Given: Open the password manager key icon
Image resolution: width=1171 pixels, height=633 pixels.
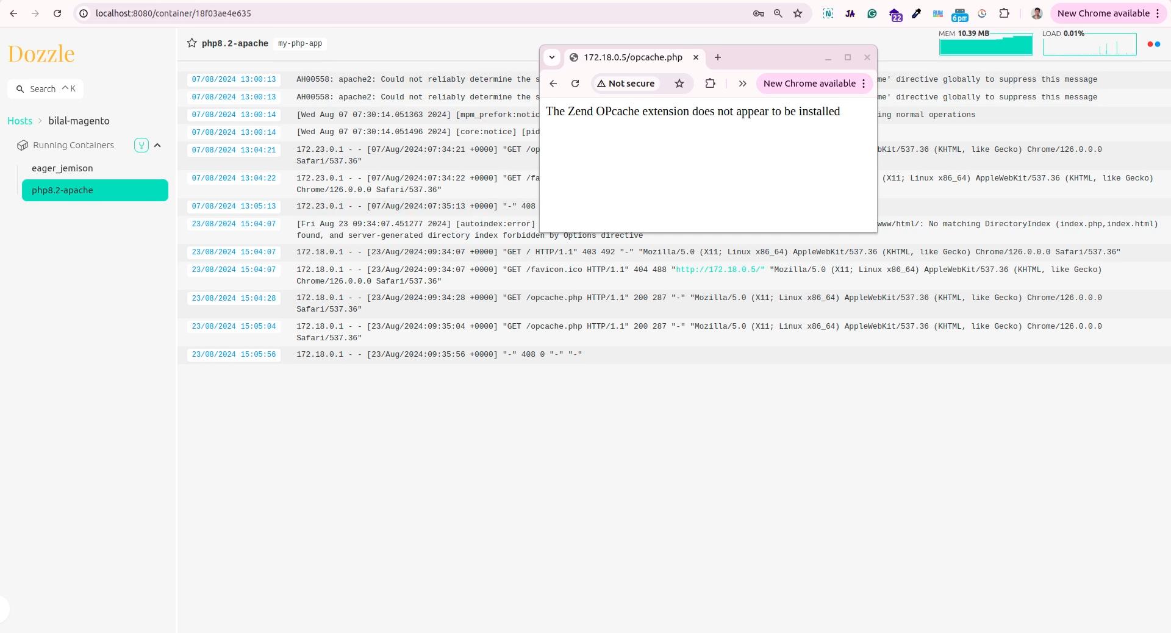Looking at the screenshot, I should (759, 13).
